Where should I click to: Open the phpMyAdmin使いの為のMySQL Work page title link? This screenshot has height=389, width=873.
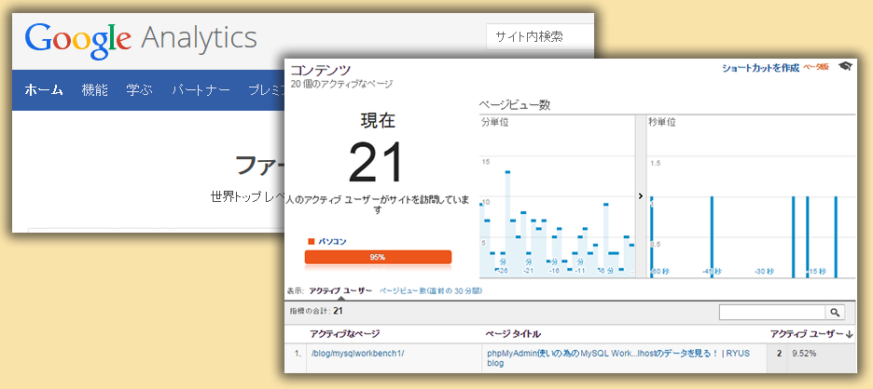(x=619, y=358)
